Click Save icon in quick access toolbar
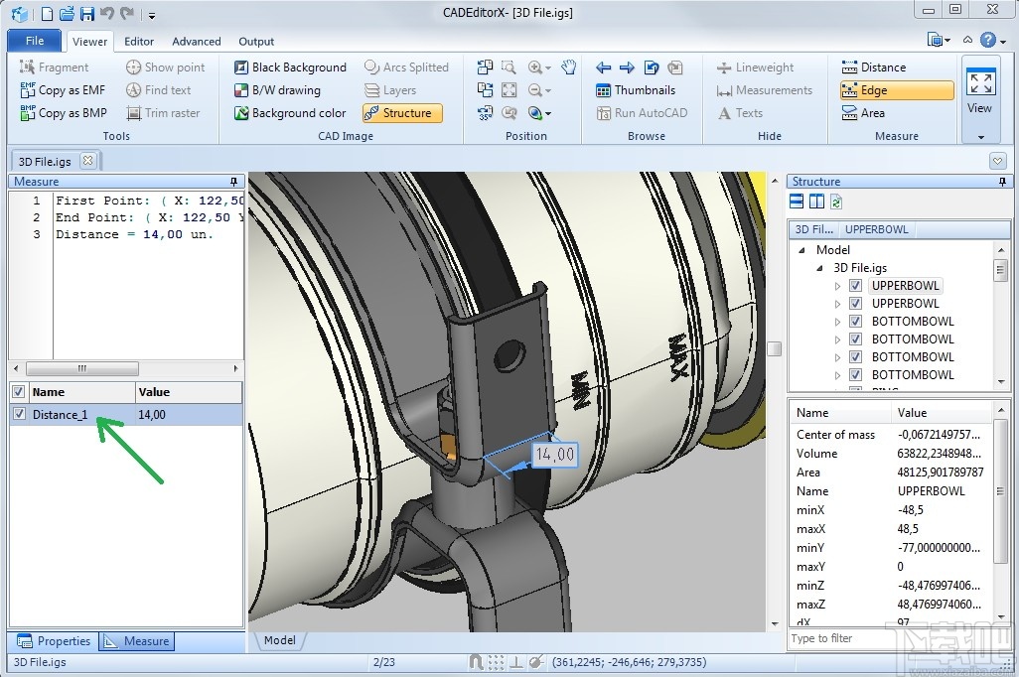 [86, 14]
